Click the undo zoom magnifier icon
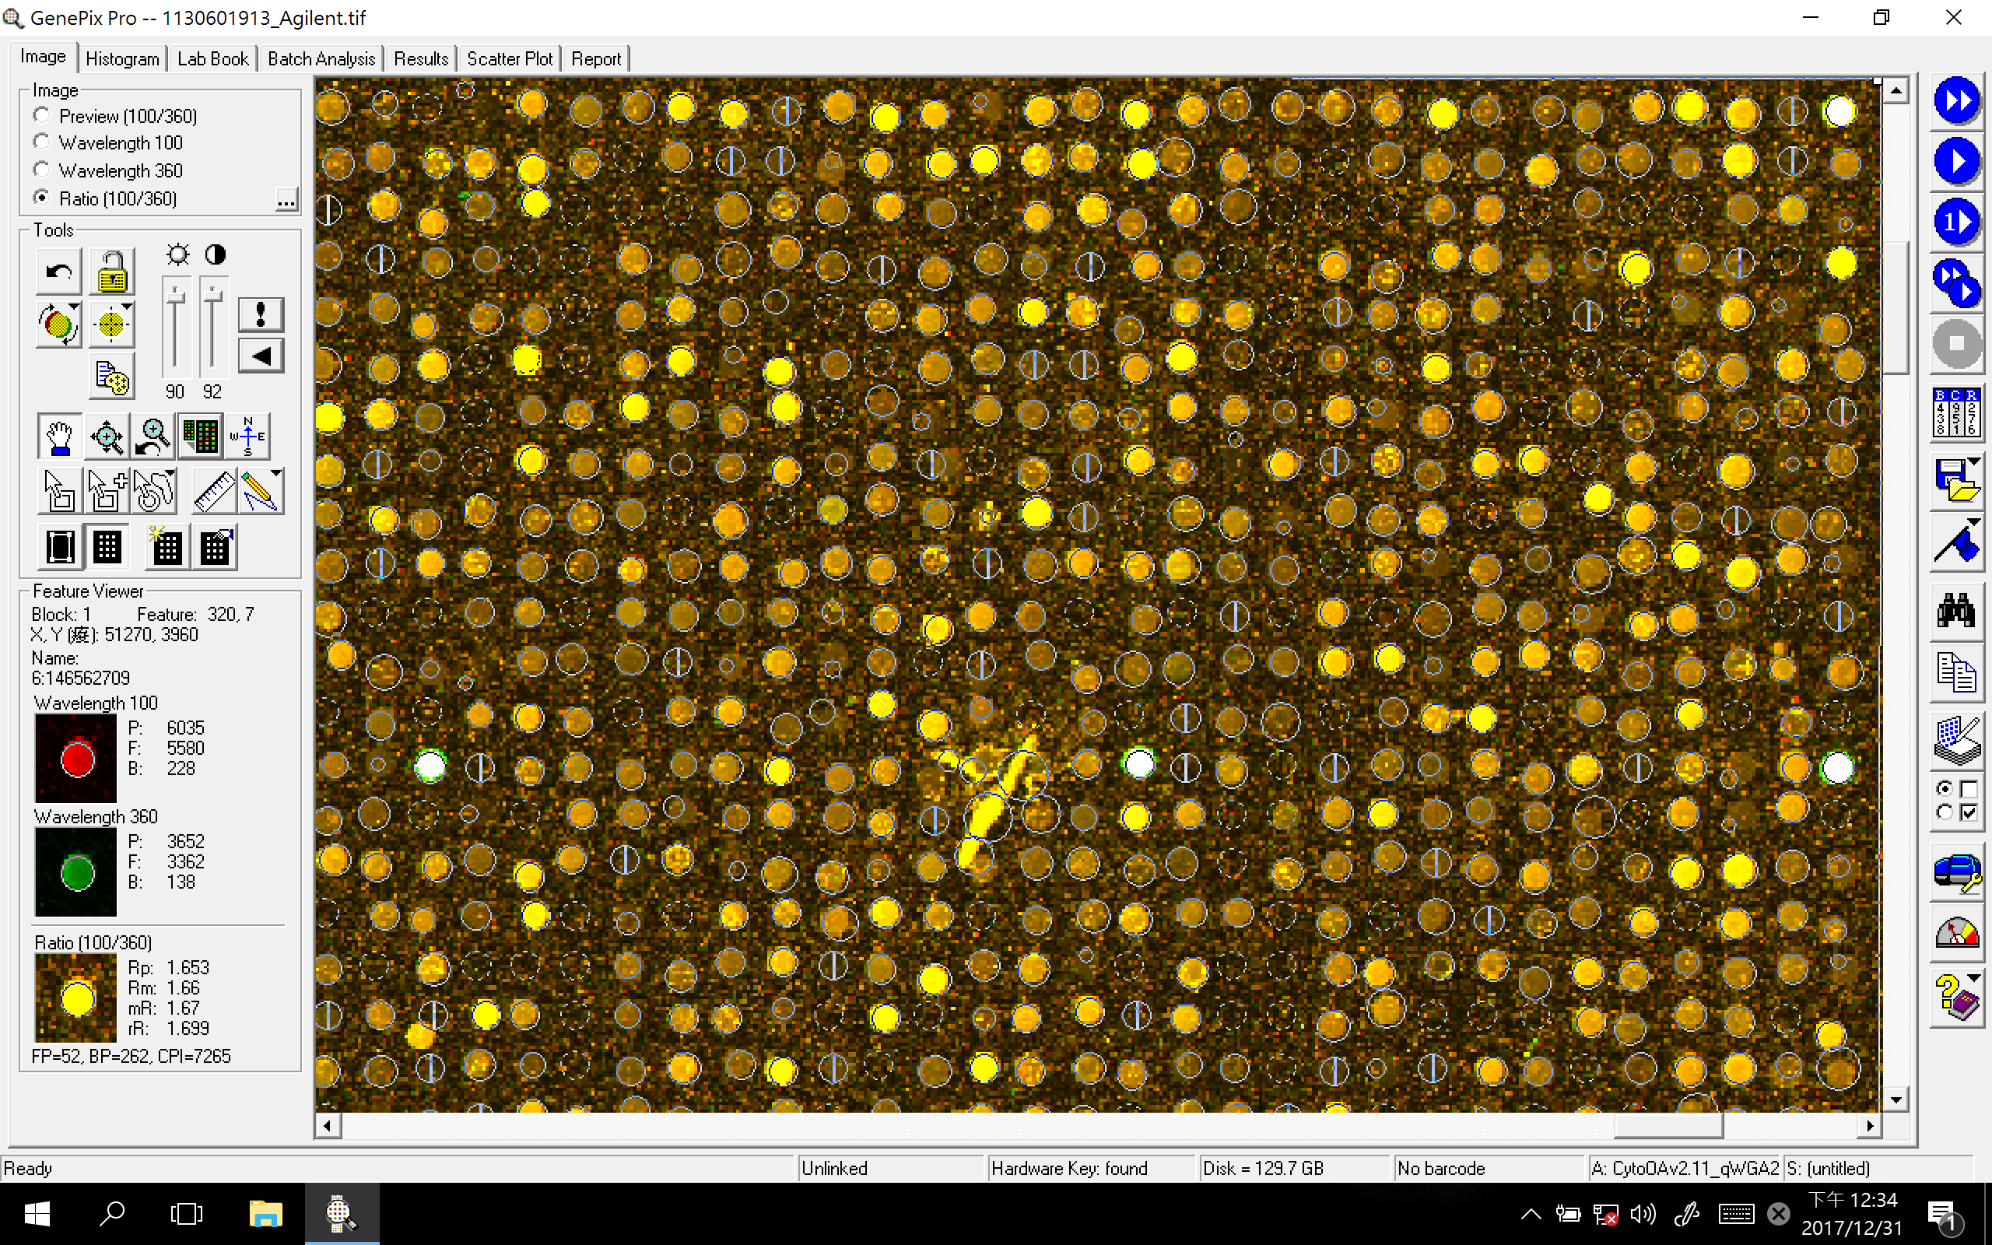 [153, 436]
